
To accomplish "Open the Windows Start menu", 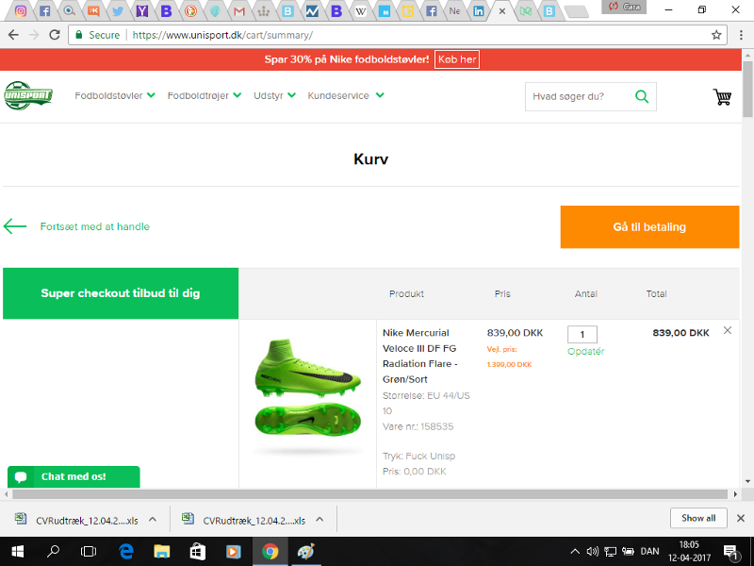I will coord(17,552).
